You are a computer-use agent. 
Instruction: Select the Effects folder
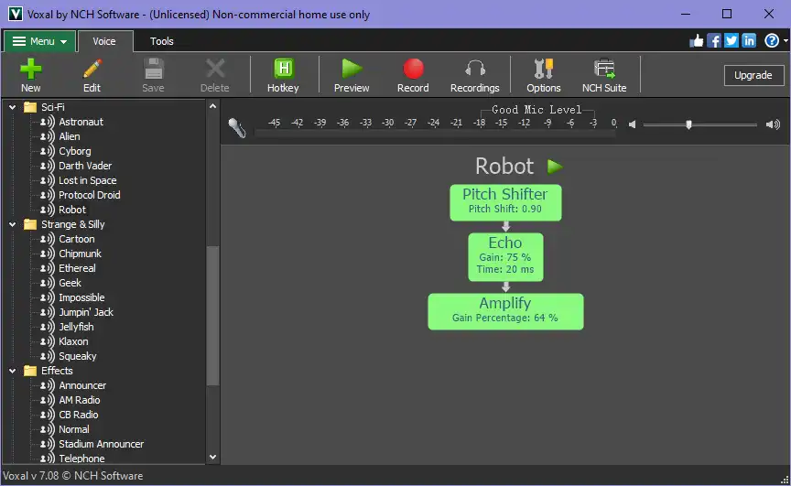[x=57, y=371]
